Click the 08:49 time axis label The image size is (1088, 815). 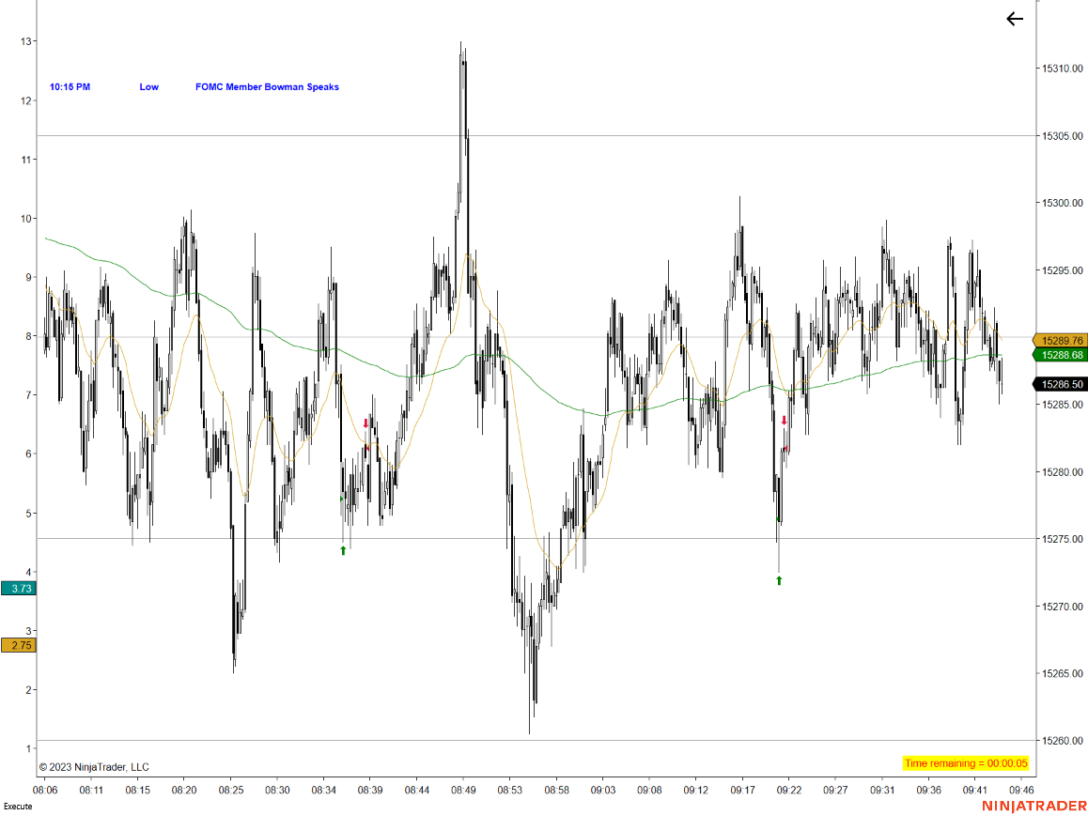coord(463,790)
